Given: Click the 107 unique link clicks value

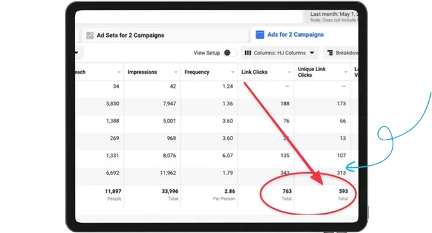Looking at the screenshot, I should 341,156.
